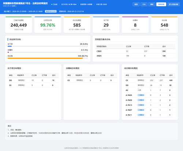Viewport: 183px width, 151px height.
Task: Select the green 99.76% 出库及时率 card
Action: 48,25
